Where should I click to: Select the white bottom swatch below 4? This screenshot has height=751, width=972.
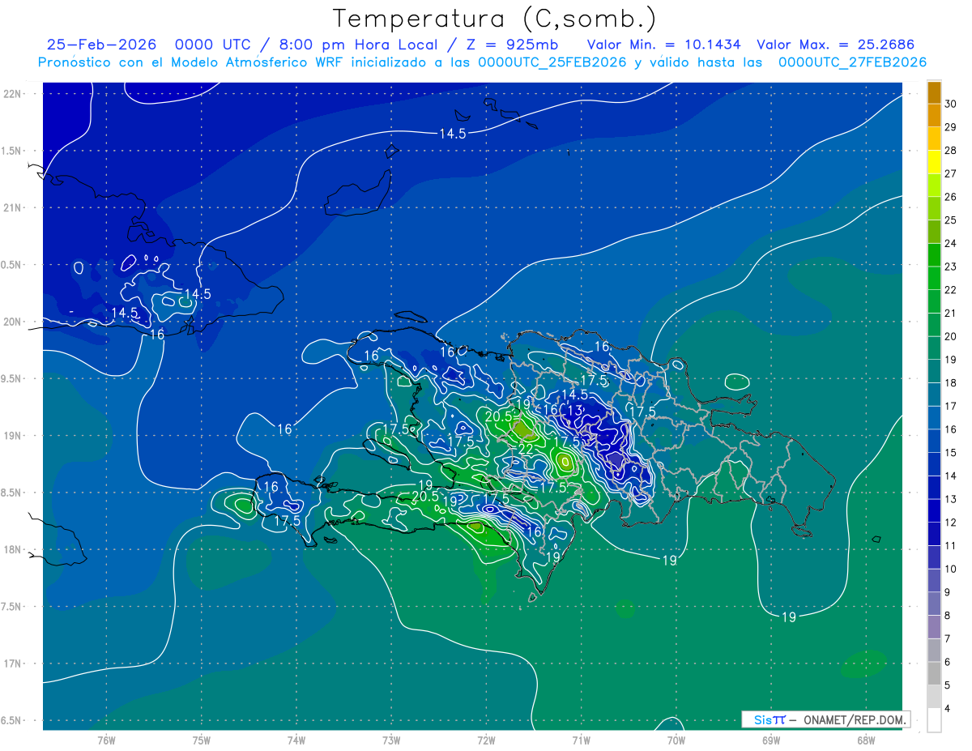934,720
